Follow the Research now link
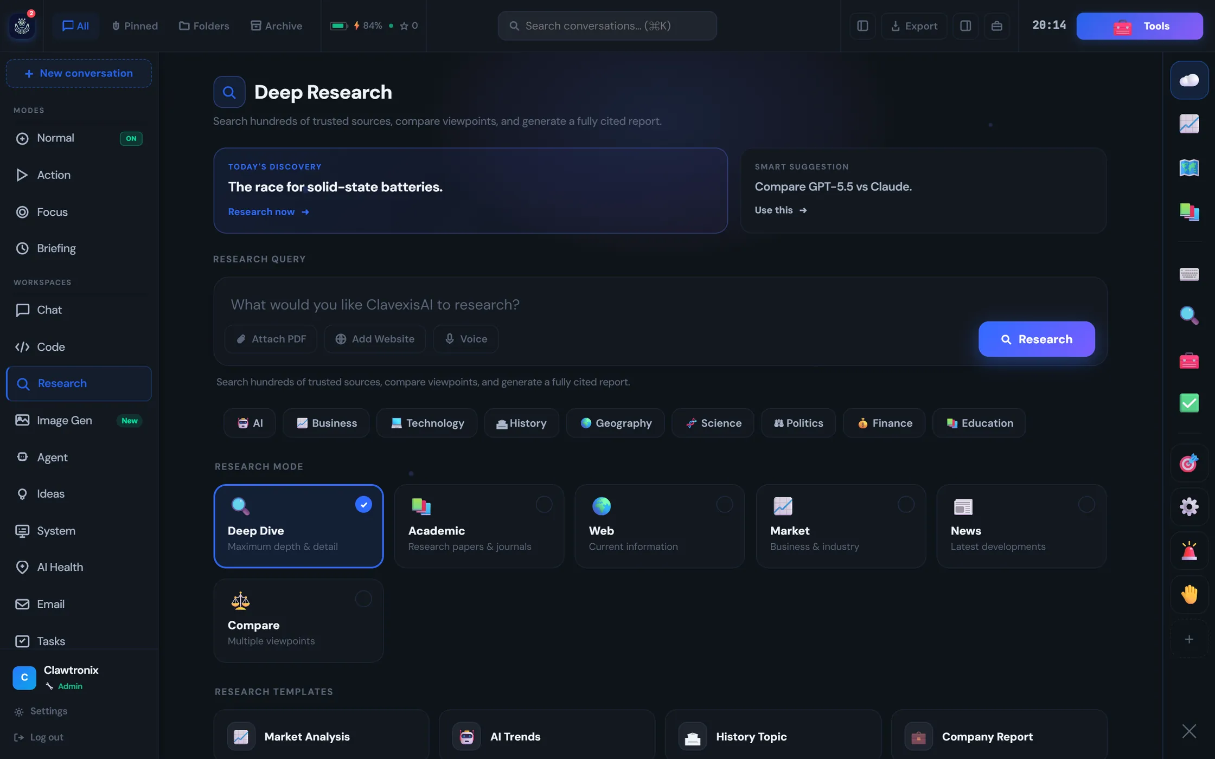The height and width of the screenshot is (759, 1215). pyautogui.click(x=268, y=211)
